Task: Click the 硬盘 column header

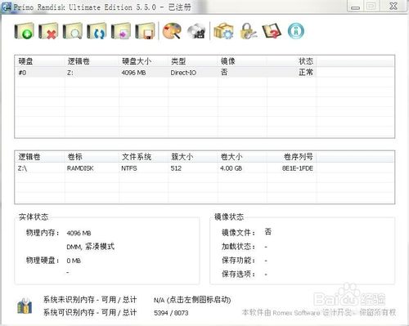Action: click(39, 61)
